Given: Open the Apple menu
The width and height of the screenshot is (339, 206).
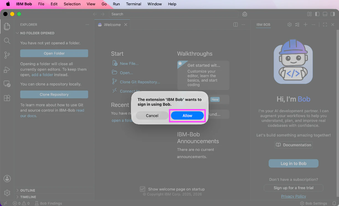Looking at the screenshot, I should [8, 4].
